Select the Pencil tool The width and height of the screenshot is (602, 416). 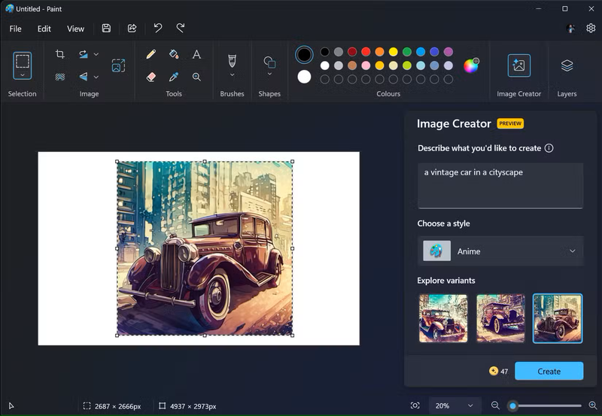click(x=151, y=54)
